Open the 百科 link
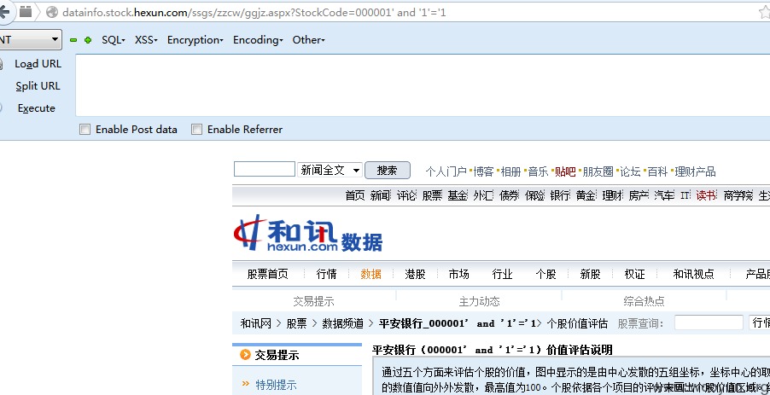The image size is (770, 395). pos(657,171)
